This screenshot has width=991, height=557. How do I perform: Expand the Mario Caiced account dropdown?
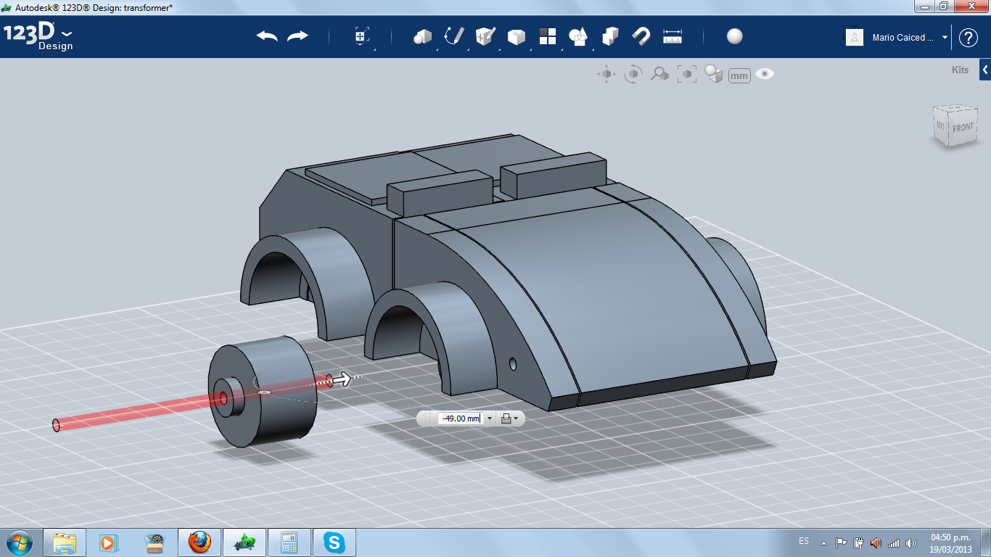coord(945,38)
